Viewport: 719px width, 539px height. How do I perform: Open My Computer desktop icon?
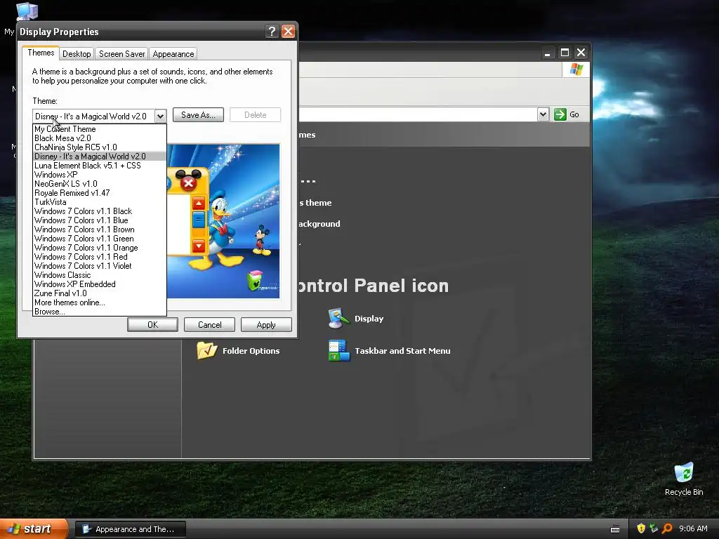(x=27, y=11)
